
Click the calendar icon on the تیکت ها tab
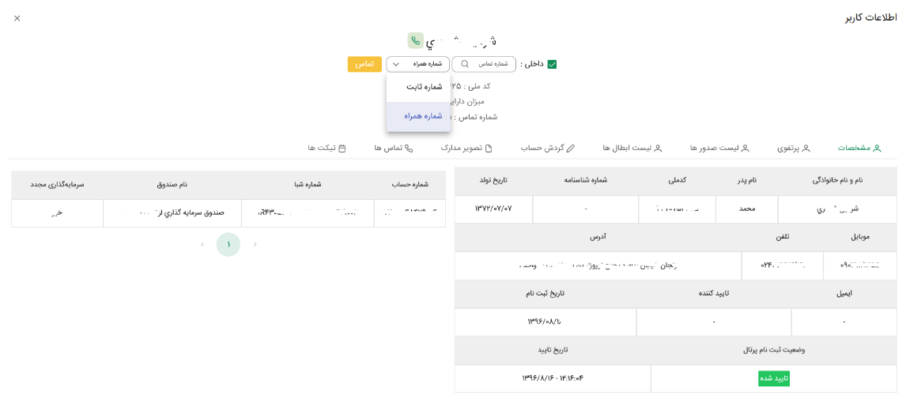point(342,148)
